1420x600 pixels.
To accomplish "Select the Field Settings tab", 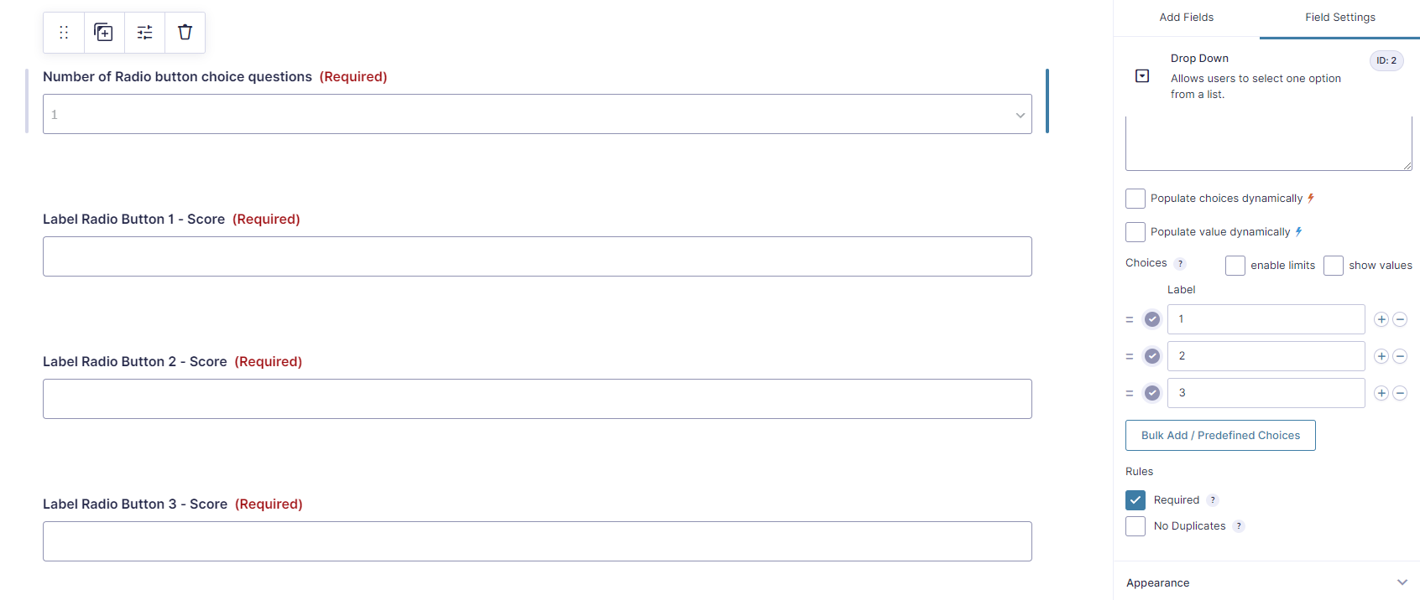I will [1339, 17].
